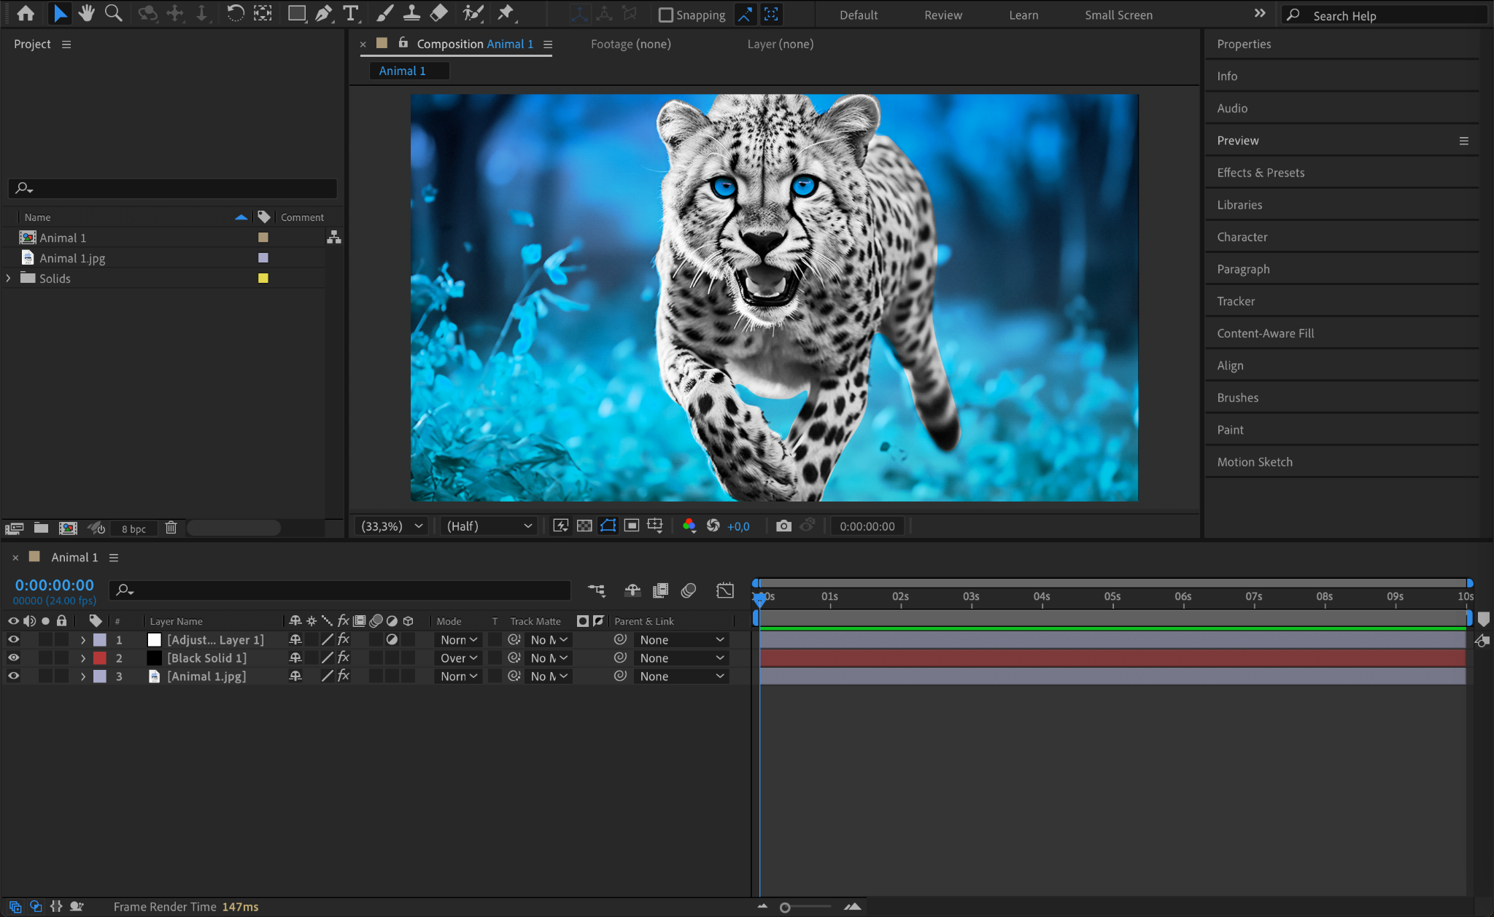
Task: Select the Hand tool
Action: [x=87, y=13]
